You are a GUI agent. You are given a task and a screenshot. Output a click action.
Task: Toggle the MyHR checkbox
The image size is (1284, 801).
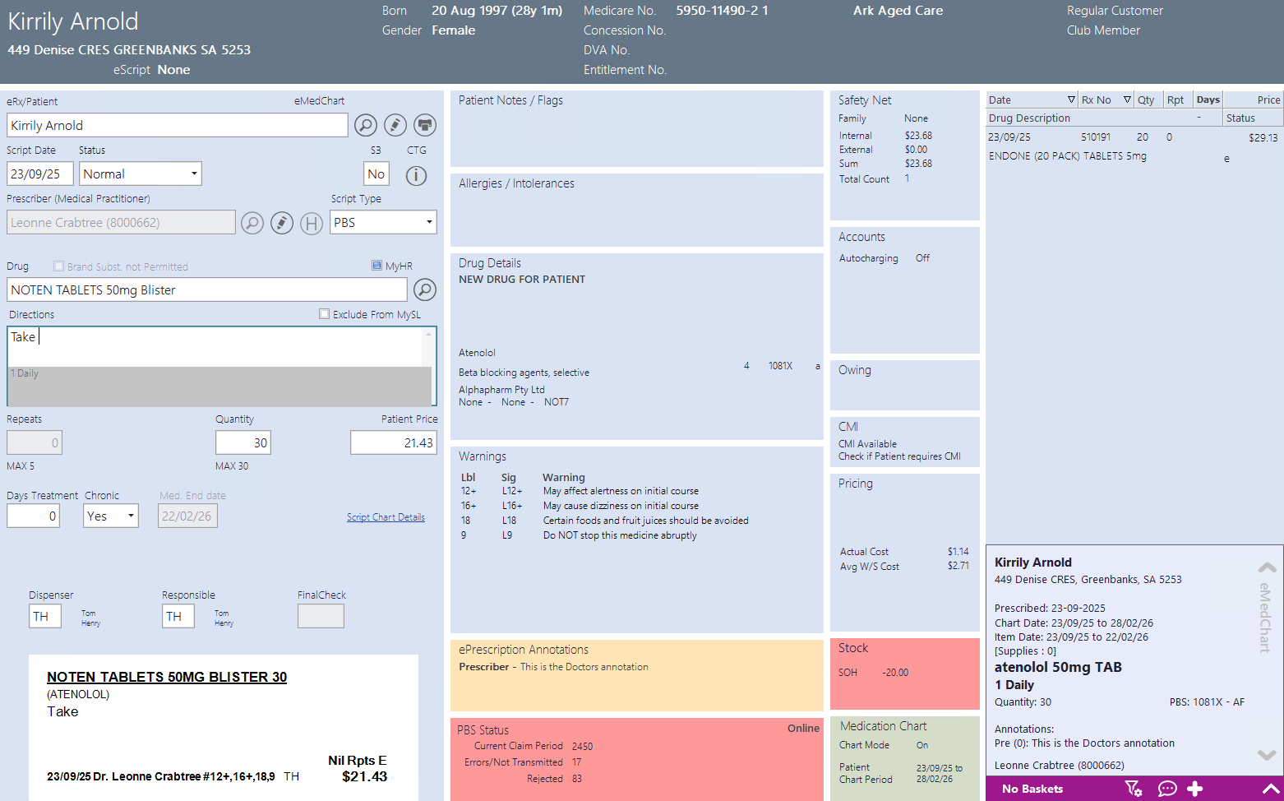pos(376,266)
